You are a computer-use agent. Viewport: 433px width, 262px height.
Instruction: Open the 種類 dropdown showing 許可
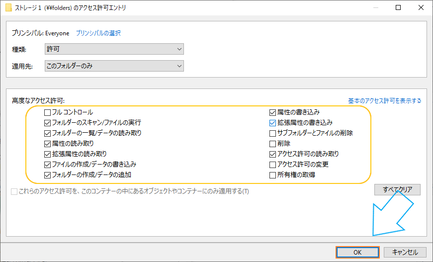114,49
